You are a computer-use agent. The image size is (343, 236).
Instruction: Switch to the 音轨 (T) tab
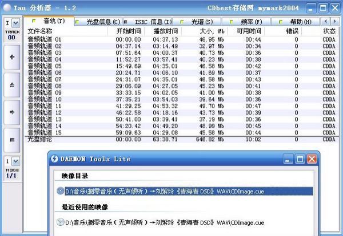pos(49,21)
